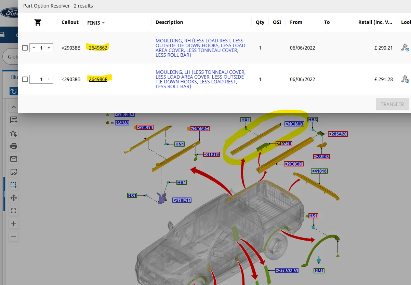
Task: Select the <40726 callout label
Action: [284, 144]
